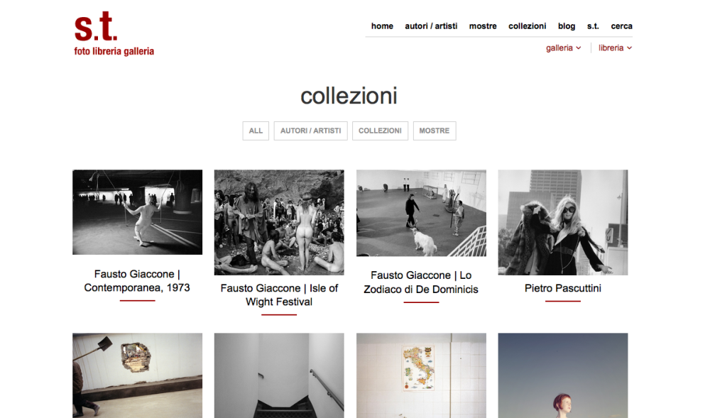
Task: Open the blog page
Action: [x=567, y=26]
